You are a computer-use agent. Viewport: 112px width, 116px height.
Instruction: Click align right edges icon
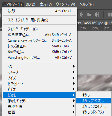tap(97, 15)
